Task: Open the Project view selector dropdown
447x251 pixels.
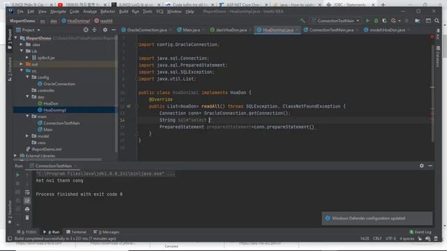Action: tap(28, 30)
